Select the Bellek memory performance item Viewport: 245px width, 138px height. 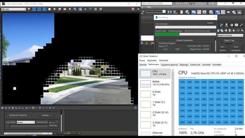[155, 84]
